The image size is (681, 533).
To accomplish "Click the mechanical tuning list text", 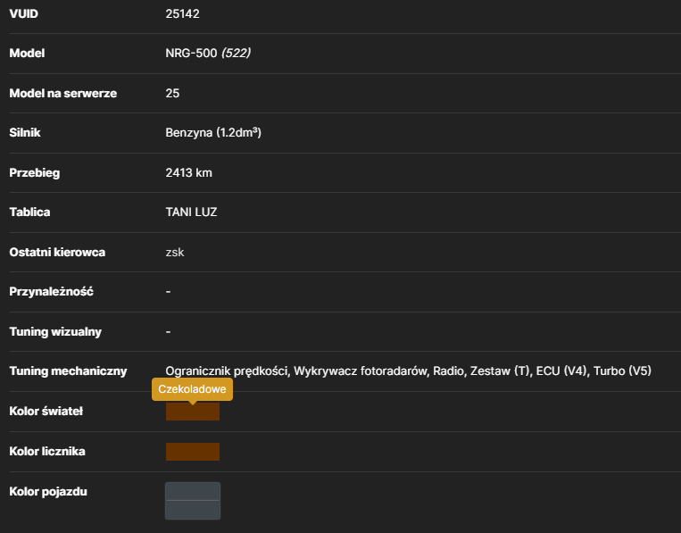I will point(408,371).
